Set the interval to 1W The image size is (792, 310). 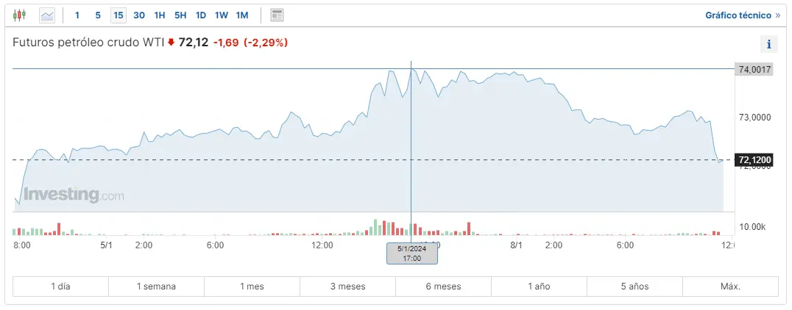click(221, 15)
